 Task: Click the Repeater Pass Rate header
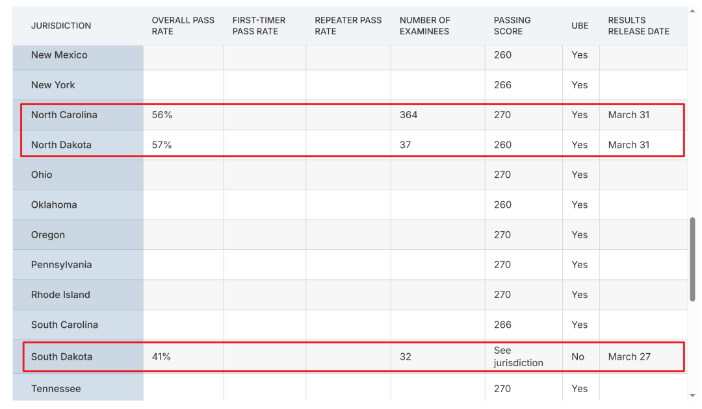point(348,26)
